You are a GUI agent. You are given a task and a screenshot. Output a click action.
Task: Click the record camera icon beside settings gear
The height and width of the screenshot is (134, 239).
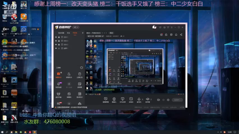click(x=159, y=100)
